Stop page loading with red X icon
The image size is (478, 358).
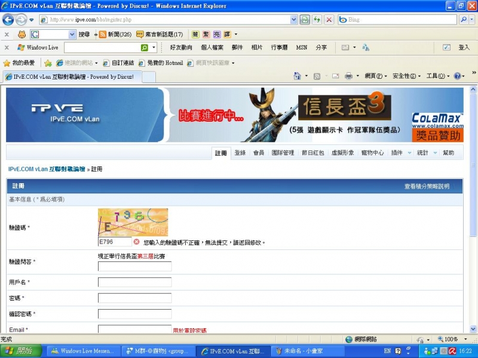tap(330, 20)
